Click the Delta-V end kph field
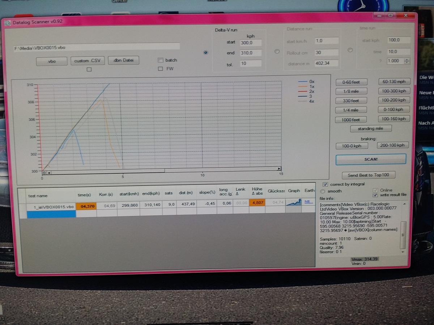 (x=250, y=53)
